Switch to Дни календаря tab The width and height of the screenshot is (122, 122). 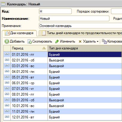click(19, 33)
